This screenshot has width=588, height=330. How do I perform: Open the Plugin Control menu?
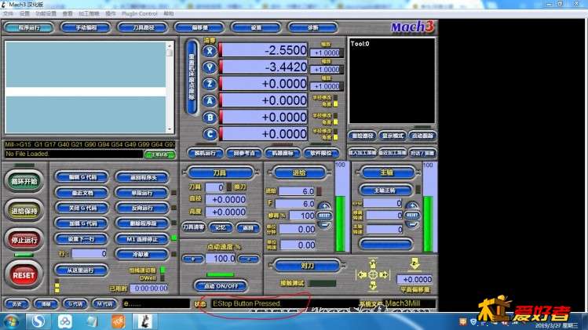pyautogui.click(x=140, y=13)
